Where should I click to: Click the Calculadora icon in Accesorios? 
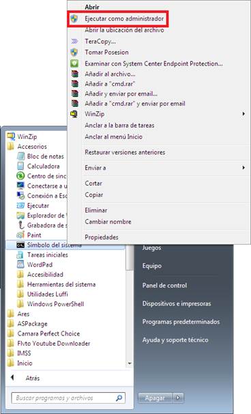point(20,166)
